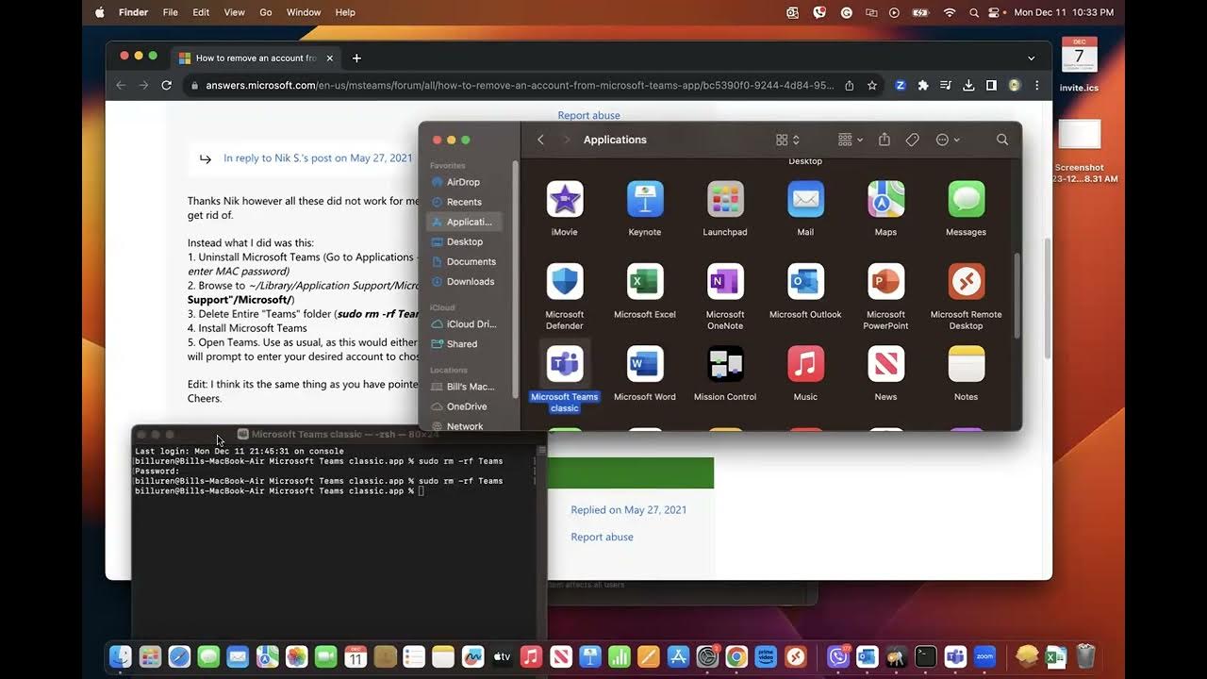Screen dimensions: 1207x679
Task: Select the Notes app in Applications folder
Action: [x=966, y=364]
